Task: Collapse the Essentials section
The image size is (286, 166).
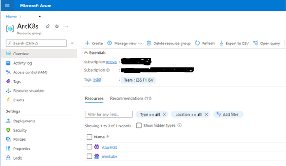Action: point(86,53)
